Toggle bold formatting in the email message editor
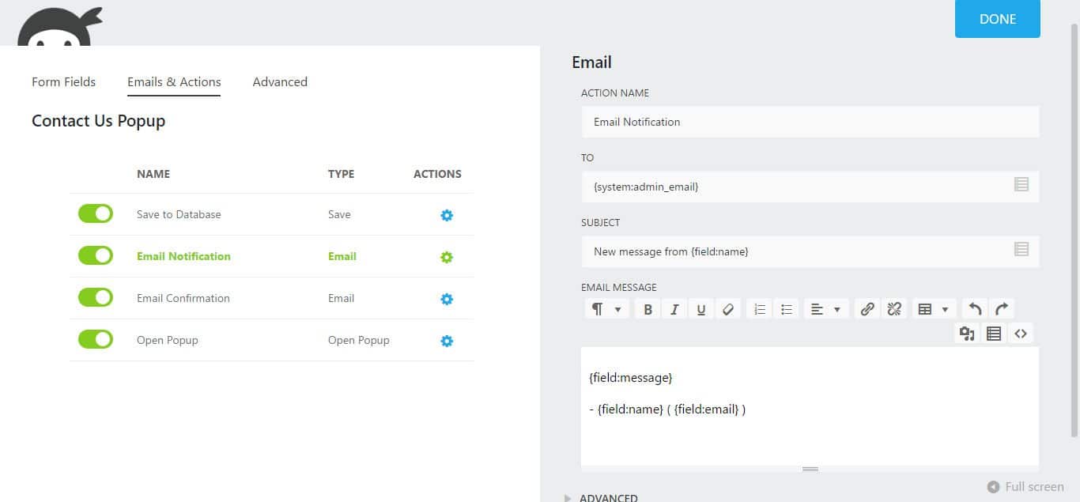Viewport: 1080px width, 502px height. [648, 308]
